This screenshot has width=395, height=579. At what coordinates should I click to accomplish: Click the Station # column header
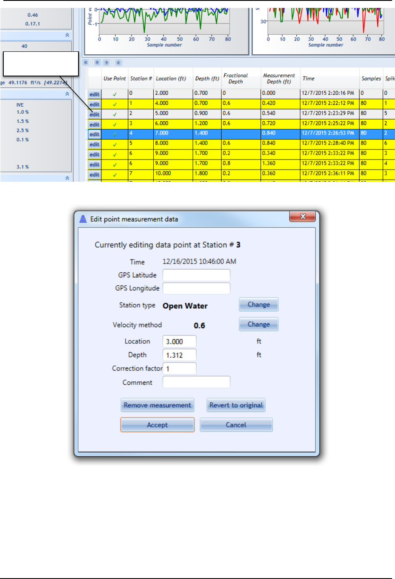click(x=141, y=79)
